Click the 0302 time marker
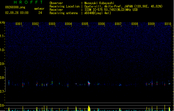The image size is (174, 111). click(x=35, y=24)
